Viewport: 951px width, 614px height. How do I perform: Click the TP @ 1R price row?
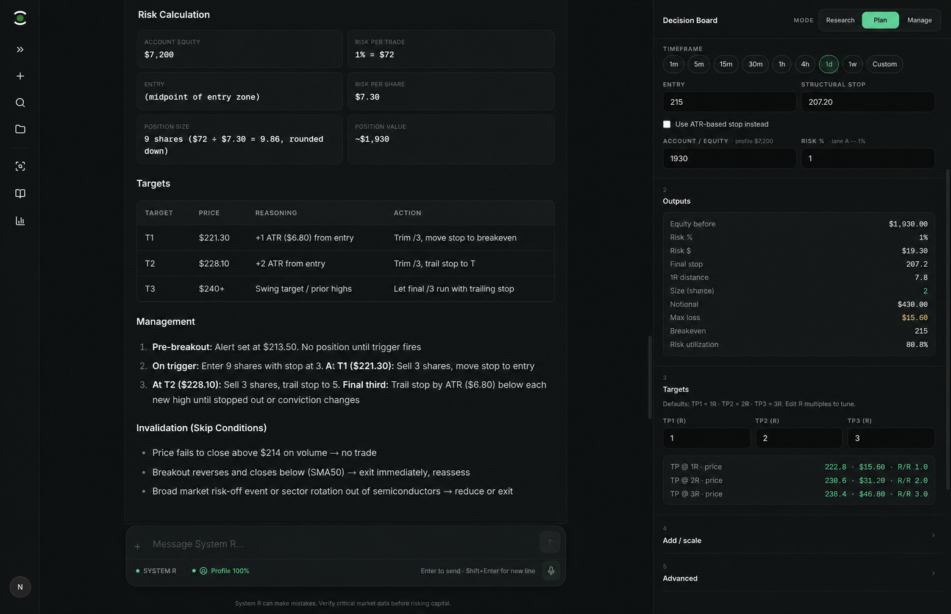[x=799, y=467]
